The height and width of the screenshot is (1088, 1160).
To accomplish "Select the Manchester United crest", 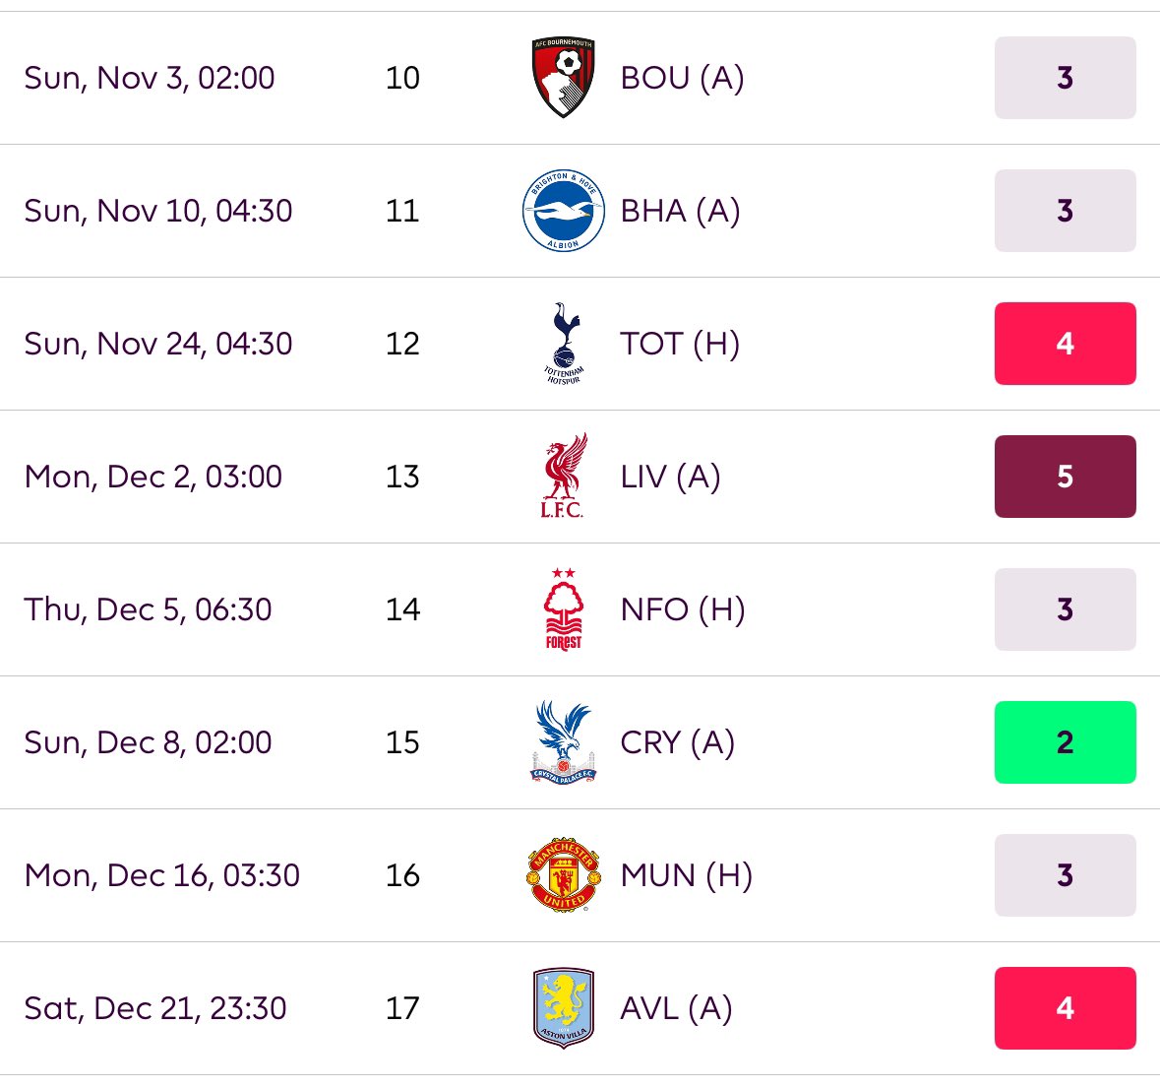I will click(564, 875).
